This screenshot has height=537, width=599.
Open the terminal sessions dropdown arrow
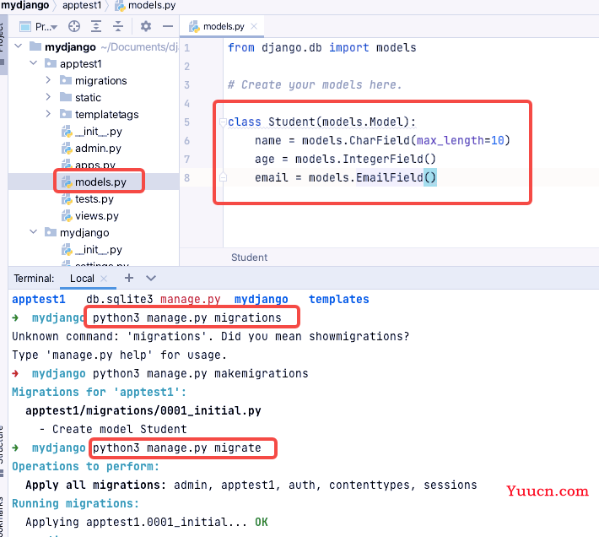(151, 279)
